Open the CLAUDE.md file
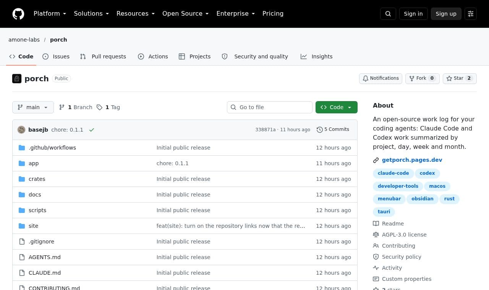 point(45,273)
